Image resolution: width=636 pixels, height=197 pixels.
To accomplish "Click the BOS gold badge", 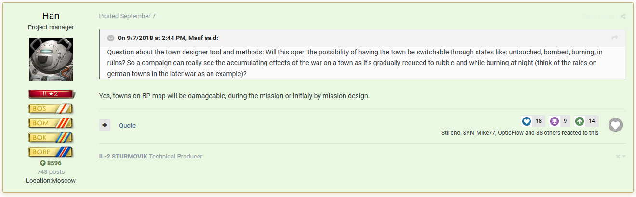I will tap(51, 108).
